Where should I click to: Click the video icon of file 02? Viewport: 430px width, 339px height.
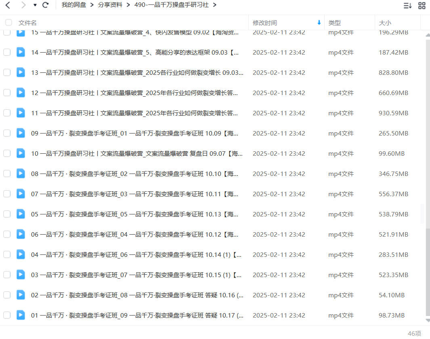click(x=21, y=295)
